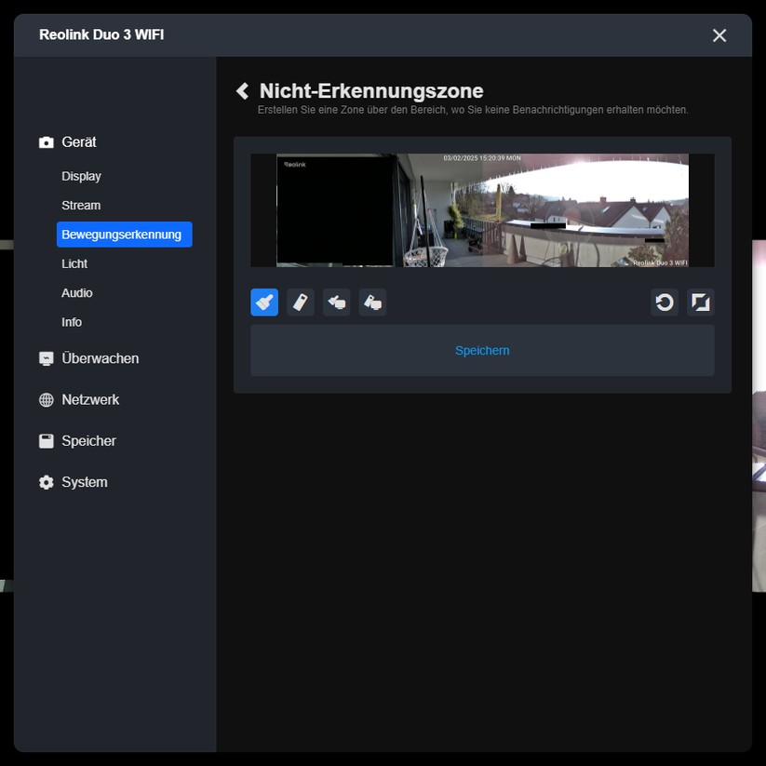Open System via the gear icon
Image resolution: width=766 pixels, height=766 pixels.
pos(45,482)
